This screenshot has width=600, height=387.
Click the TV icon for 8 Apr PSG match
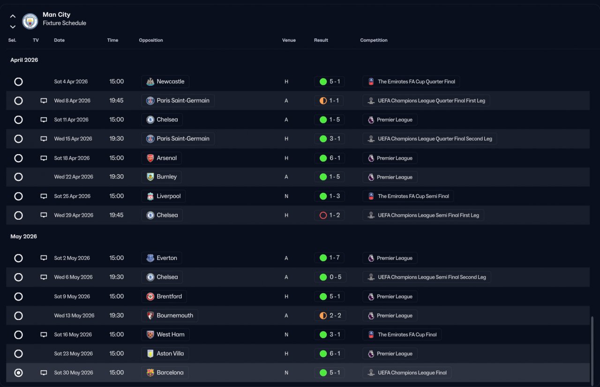[44, 101]
